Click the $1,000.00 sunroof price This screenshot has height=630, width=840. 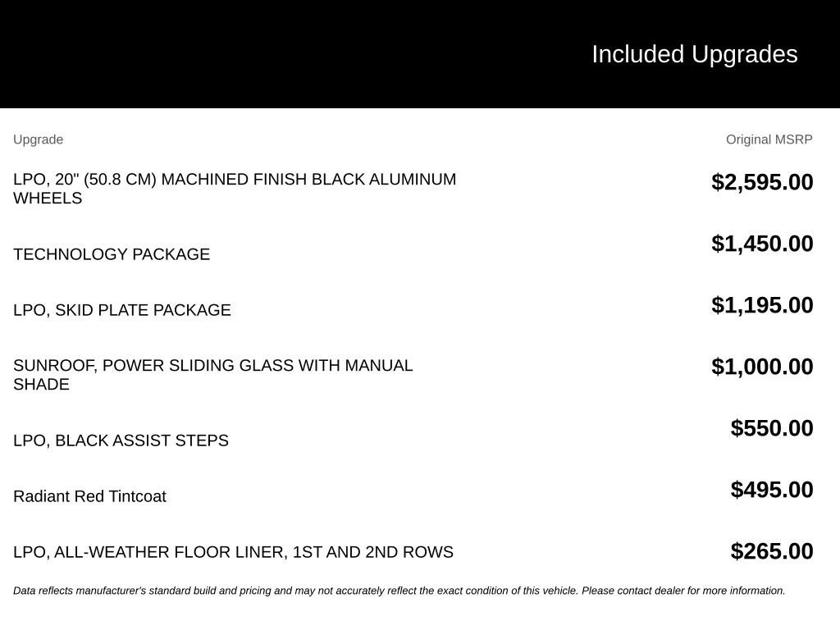tap(762, 367)
